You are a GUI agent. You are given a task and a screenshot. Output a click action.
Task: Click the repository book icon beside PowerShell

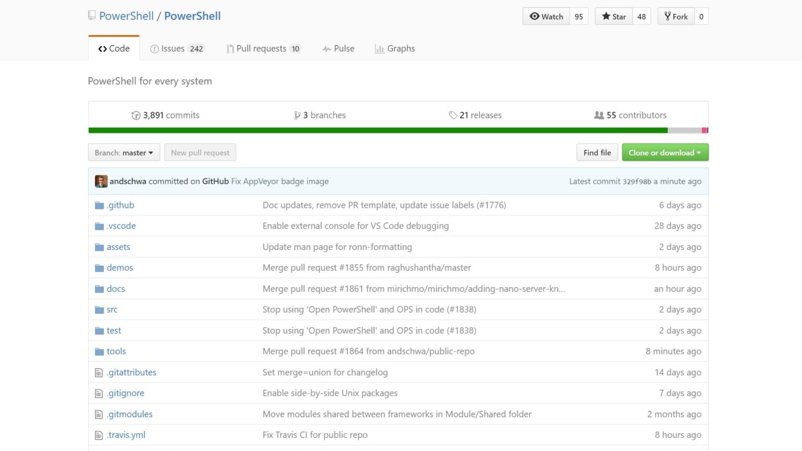pyautogui.click(x=92, y=16)
